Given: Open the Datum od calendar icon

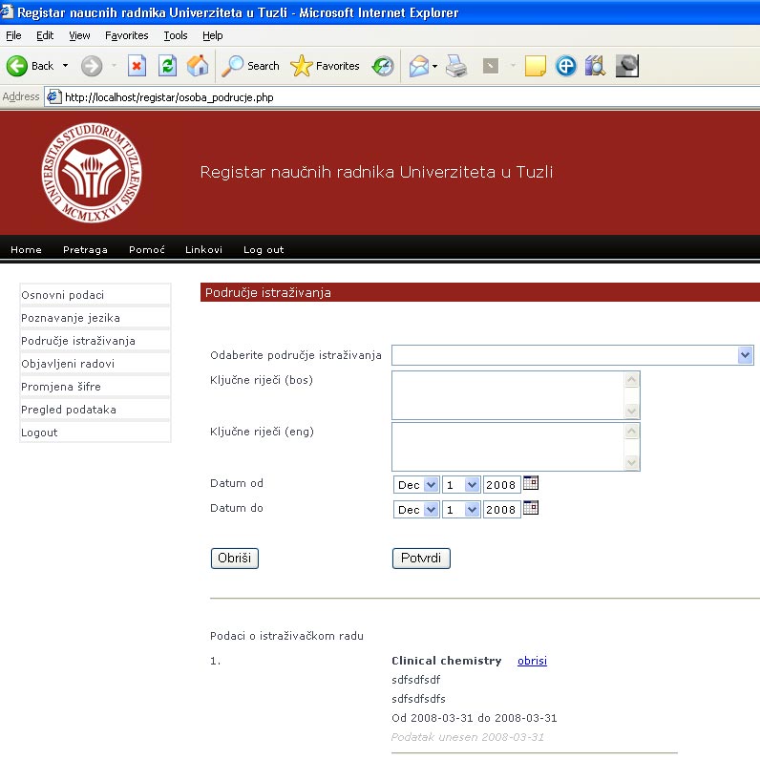Looking at the screenshot, I should (x=531, y=483).
